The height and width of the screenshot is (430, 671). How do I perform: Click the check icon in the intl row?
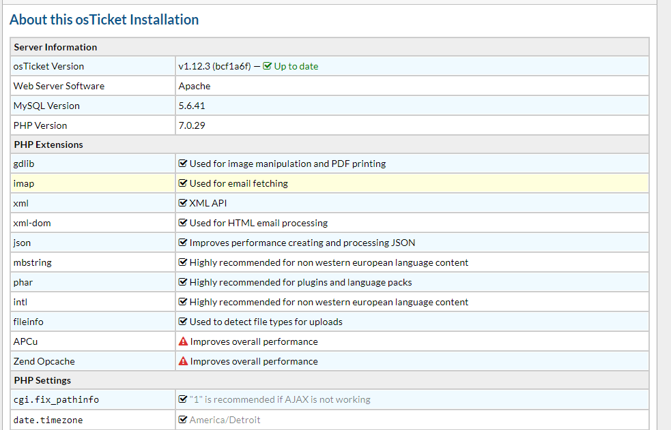pos(183,302)
